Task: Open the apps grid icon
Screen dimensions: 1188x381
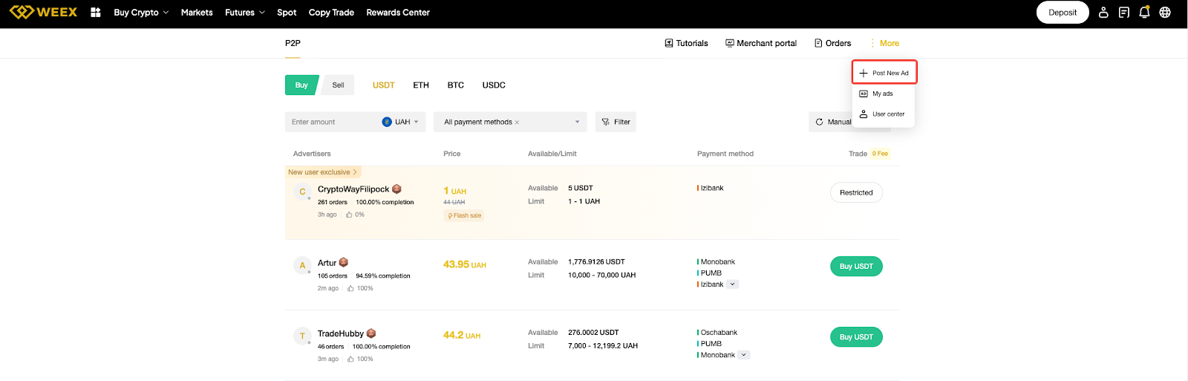Action: click(95, 13)
